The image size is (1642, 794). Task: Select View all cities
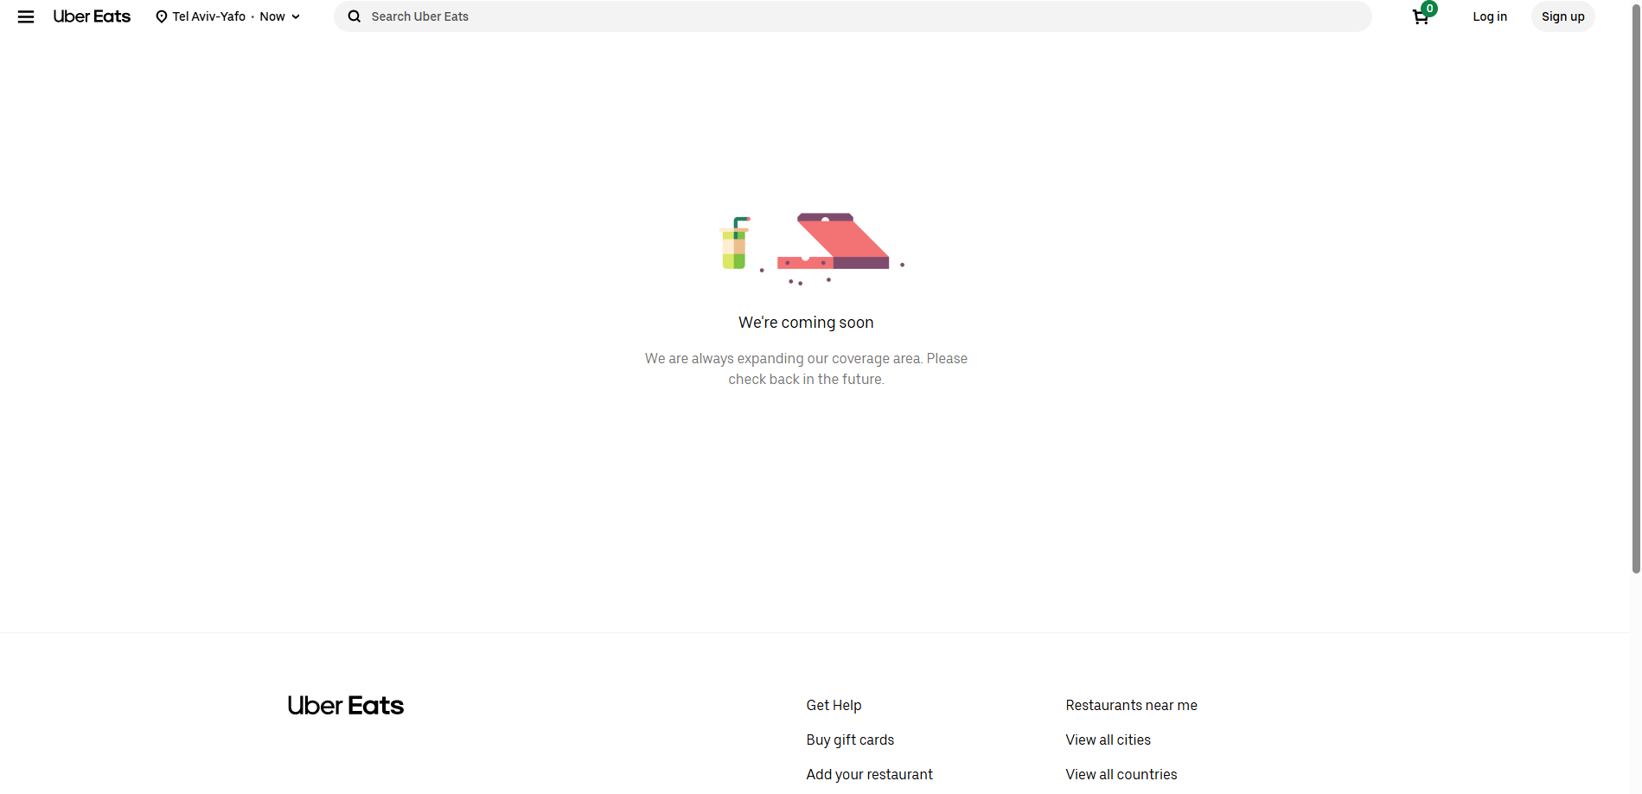pos(1108,740)
